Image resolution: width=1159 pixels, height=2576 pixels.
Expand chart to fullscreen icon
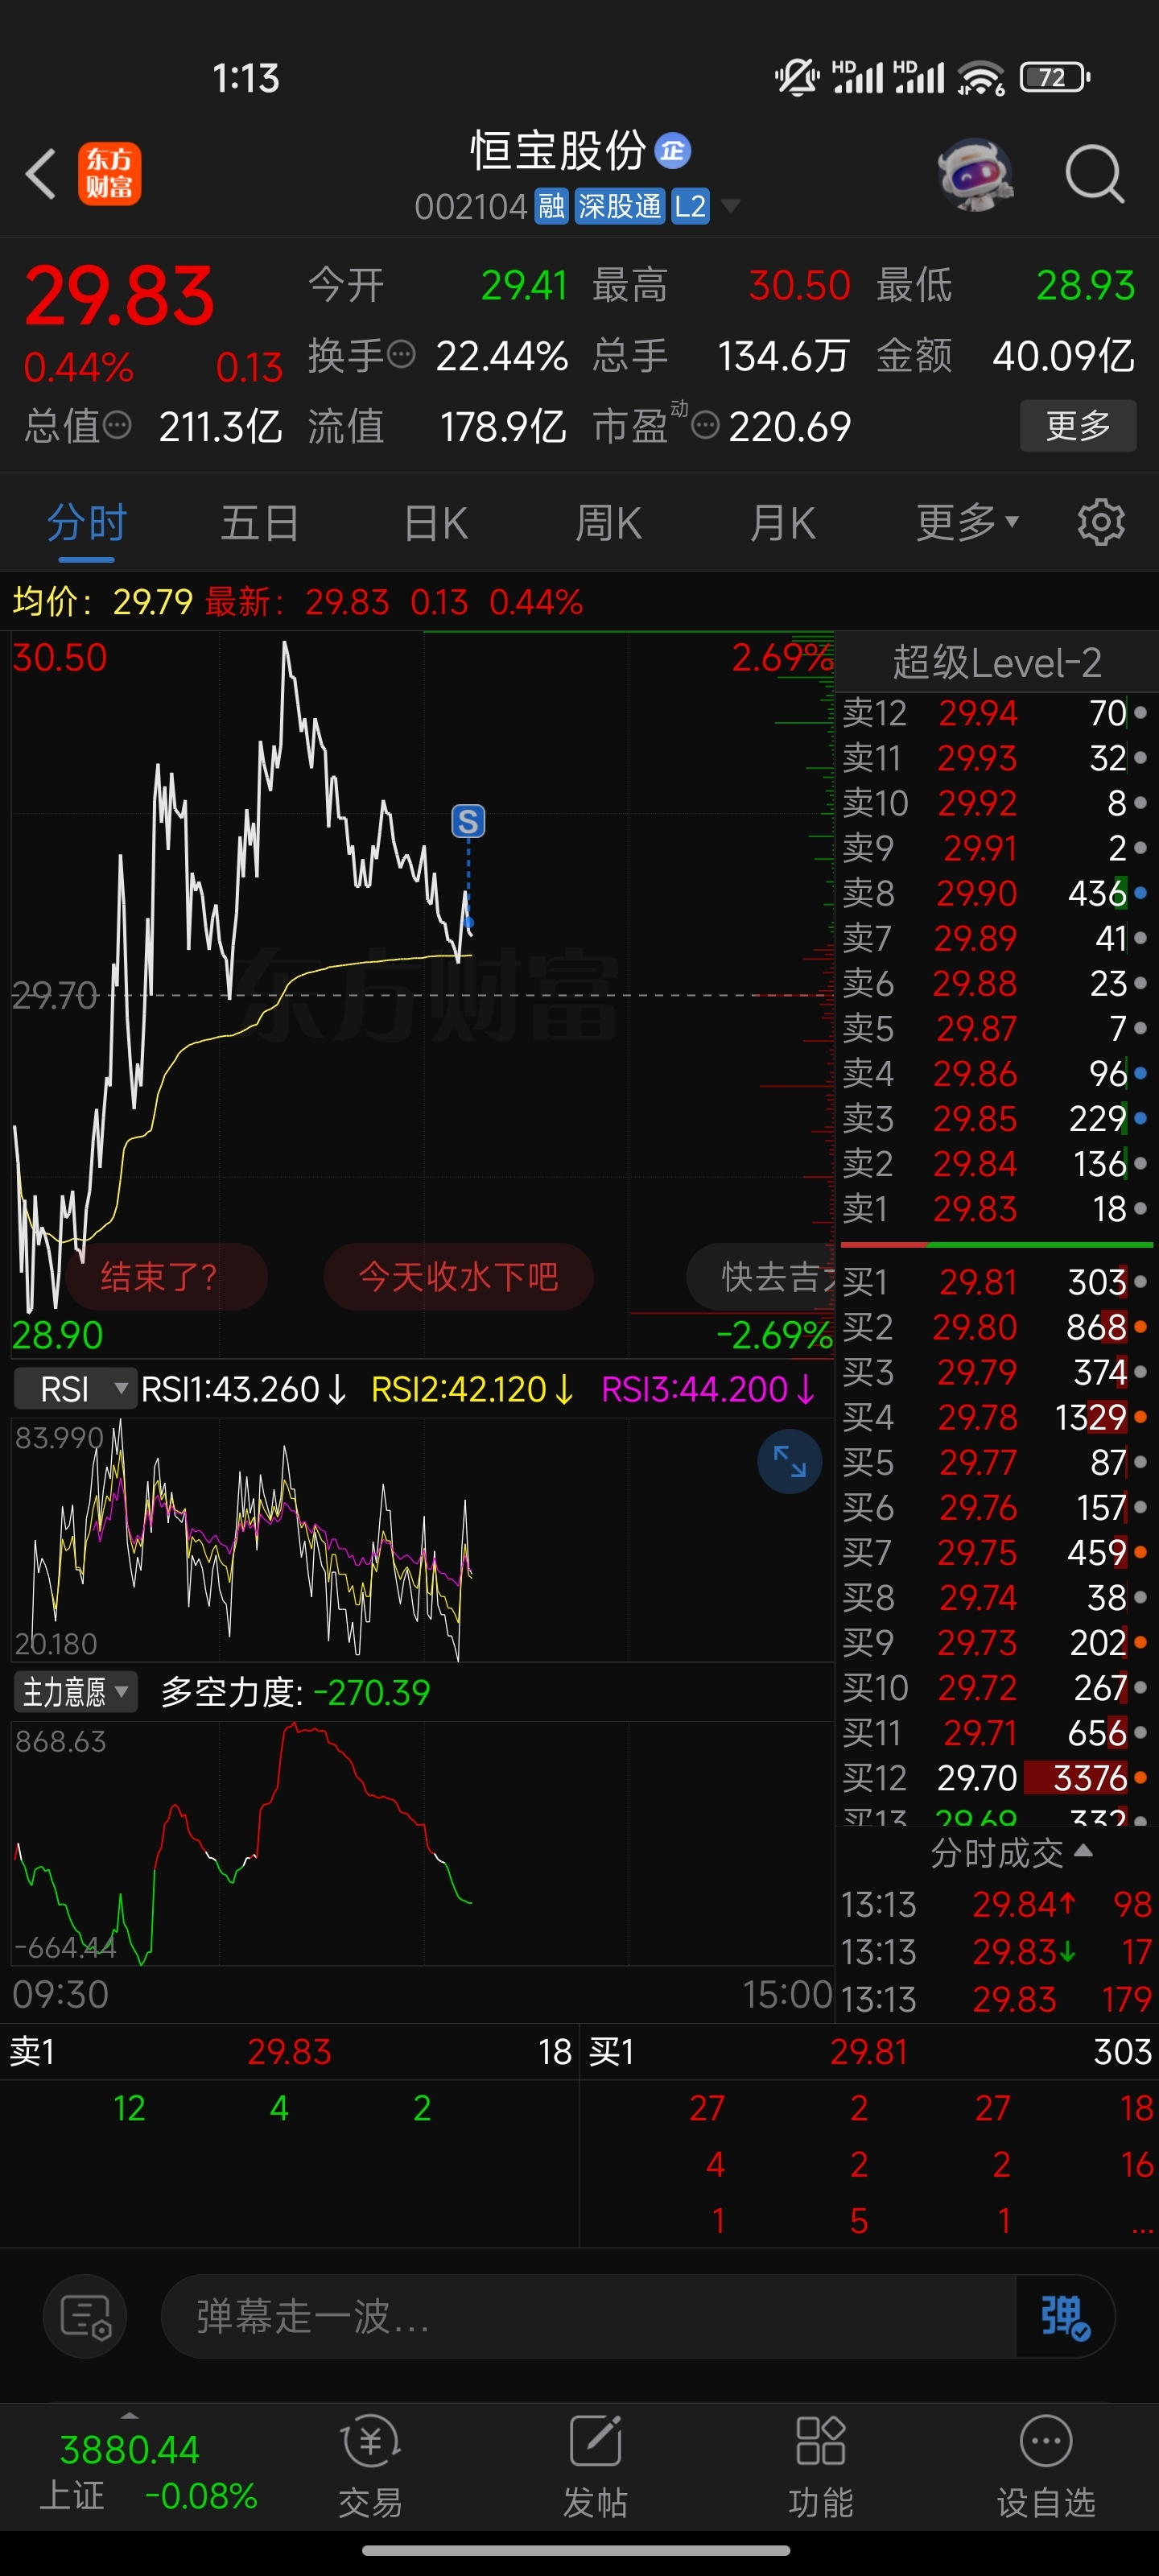(789, 1461)
